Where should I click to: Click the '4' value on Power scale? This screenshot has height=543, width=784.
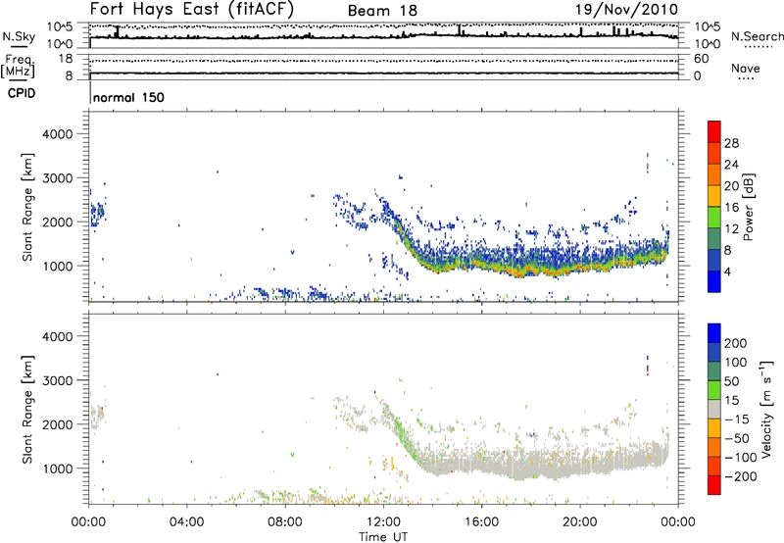point(727,271)
